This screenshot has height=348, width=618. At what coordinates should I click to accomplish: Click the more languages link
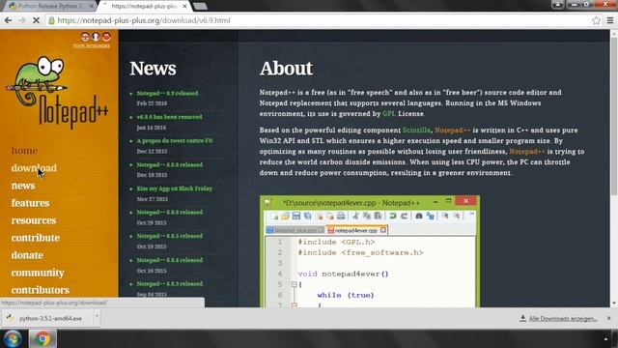91,45
